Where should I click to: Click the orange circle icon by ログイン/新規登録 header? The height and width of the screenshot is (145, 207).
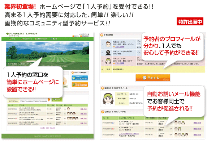(x=73, y=72)
